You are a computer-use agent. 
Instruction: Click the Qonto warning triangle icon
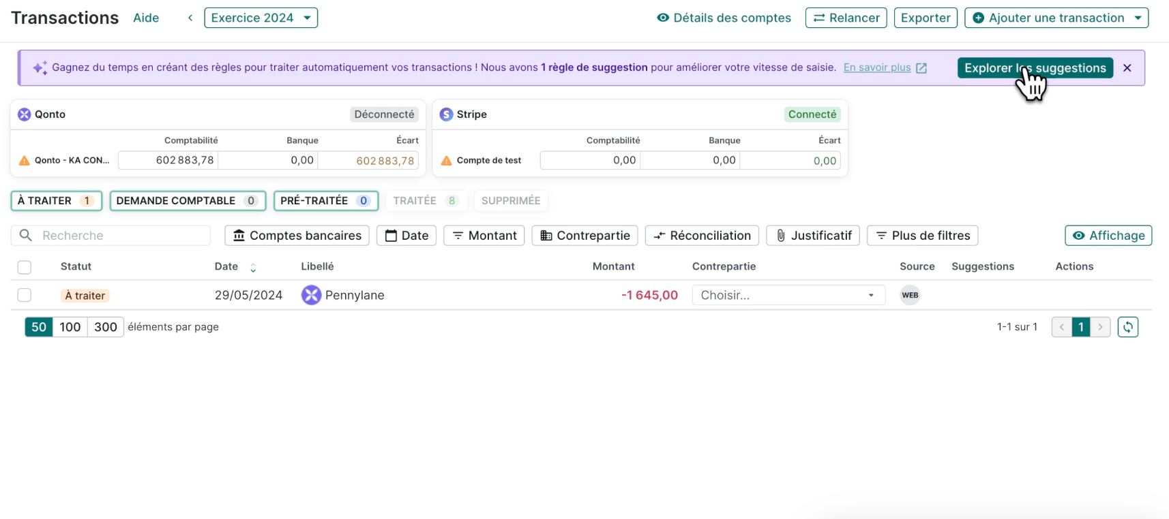(x=25, y=161)
